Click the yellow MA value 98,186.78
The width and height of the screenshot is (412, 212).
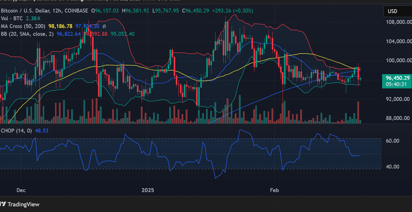coord(61,26)
